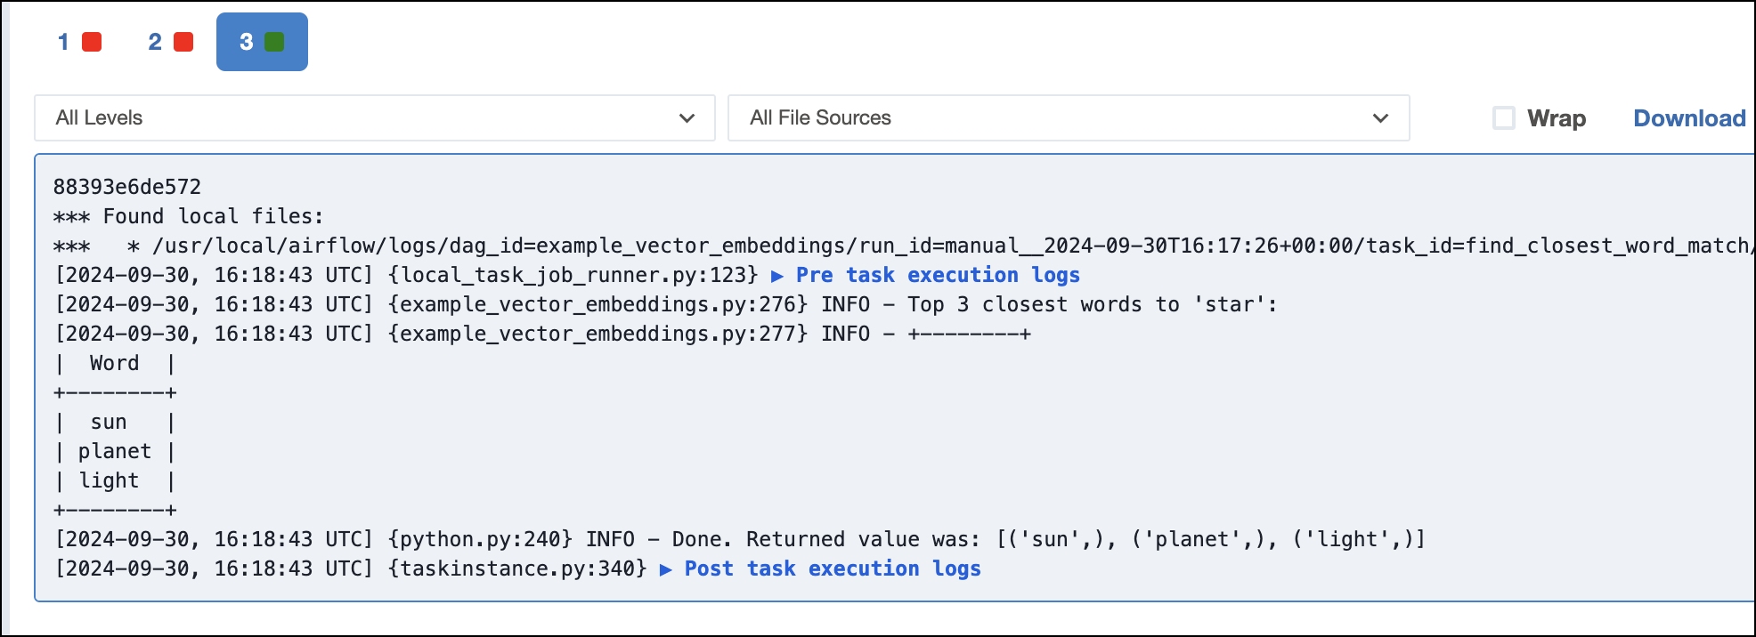Click the red failed status square on attempt 1

click(x=92, y=42)
